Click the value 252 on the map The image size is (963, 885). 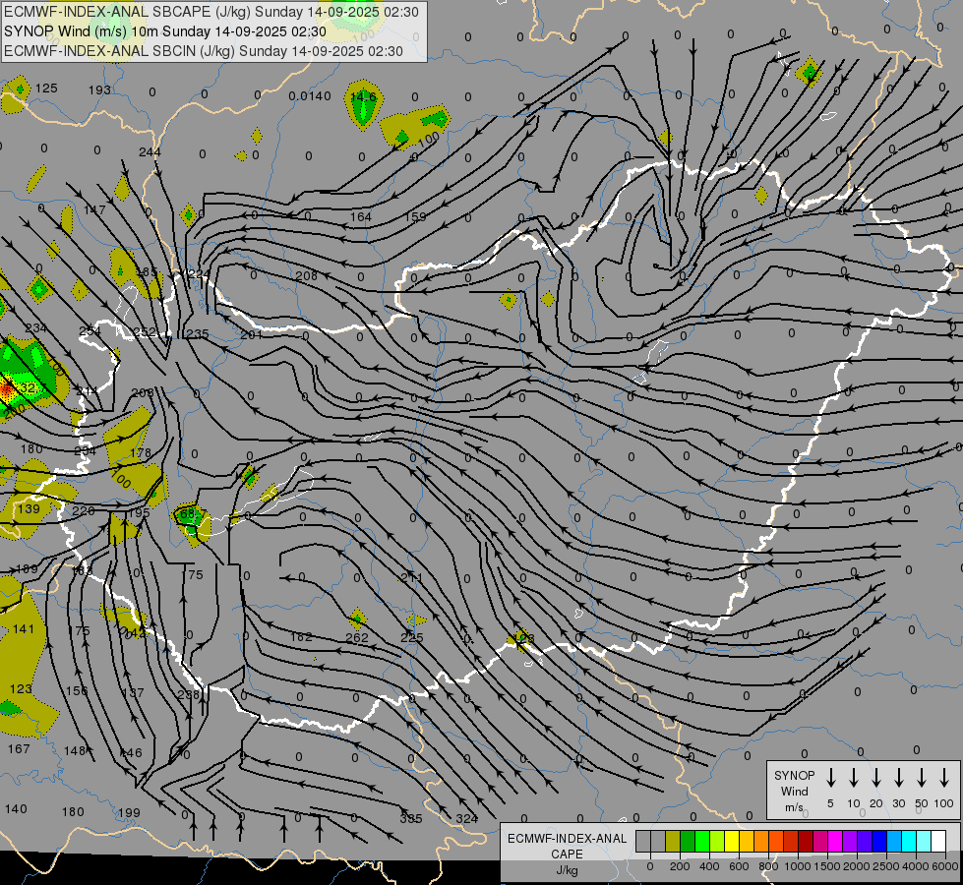pos(145,332)
